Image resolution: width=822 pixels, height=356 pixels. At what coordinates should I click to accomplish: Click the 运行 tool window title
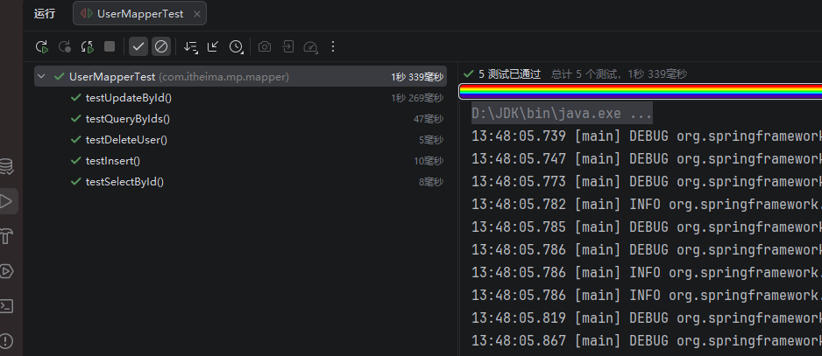[x=45, y=14]
